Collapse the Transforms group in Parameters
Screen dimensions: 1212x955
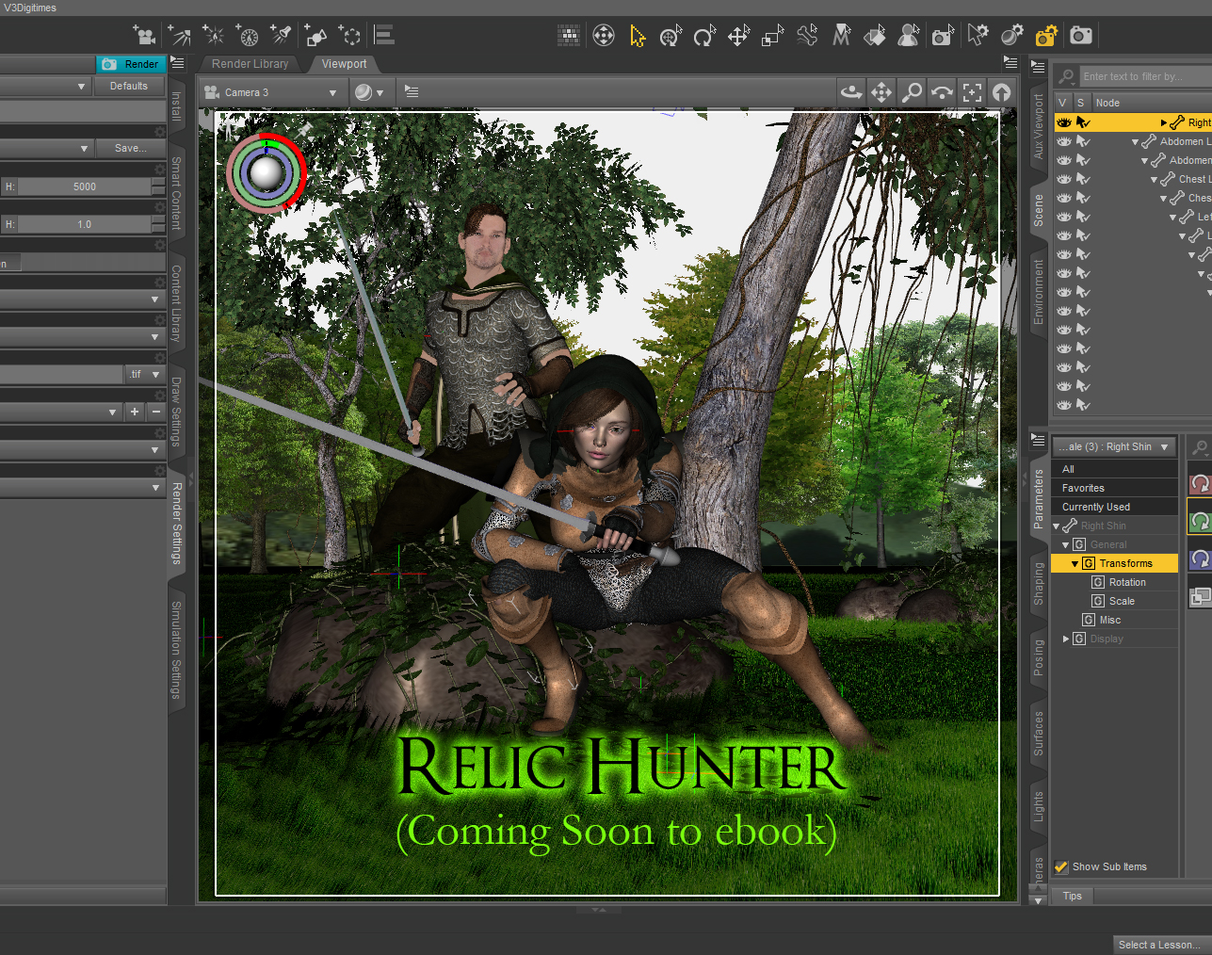[1075, 563]
